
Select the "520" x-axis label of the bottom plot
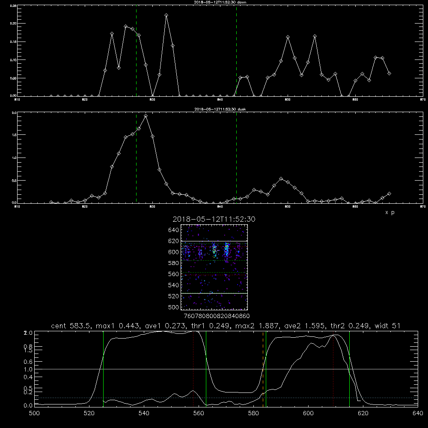click(89, 413)
